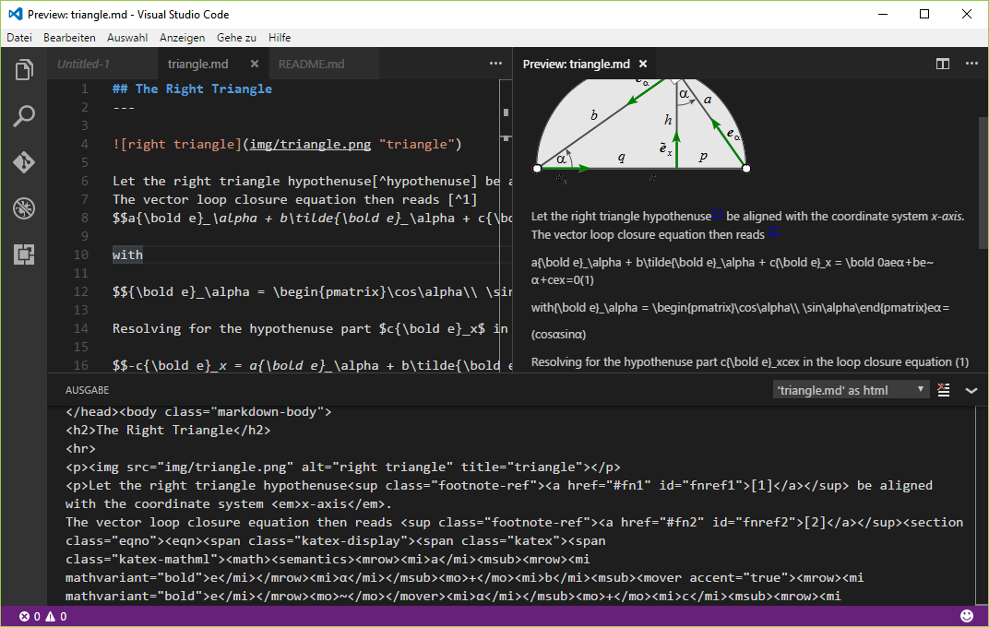Image resolution: width=989 pixels, height=627 pixels.
Task: Click the preview pane vertical scrollbar
Action: [x=983, y=183]
